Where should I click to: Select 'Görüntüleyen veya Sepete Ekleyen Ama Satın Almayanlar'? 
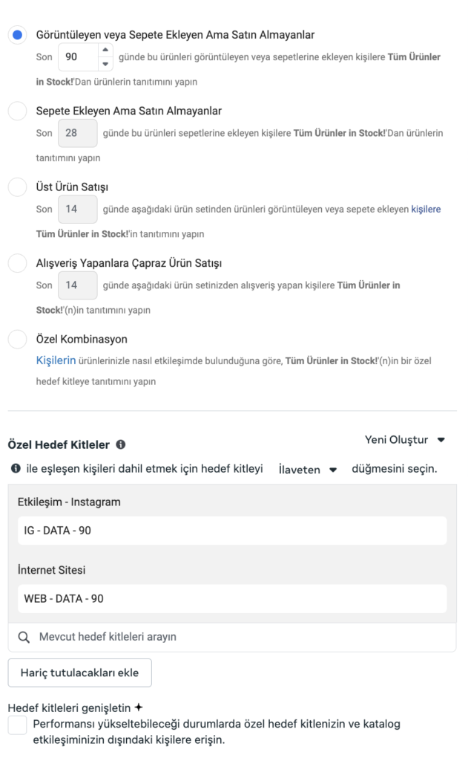[17, 35]
